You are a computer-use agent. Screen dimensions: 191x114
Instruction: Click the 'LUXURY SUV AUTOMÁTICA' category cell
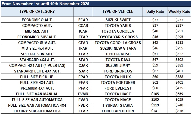37,111
